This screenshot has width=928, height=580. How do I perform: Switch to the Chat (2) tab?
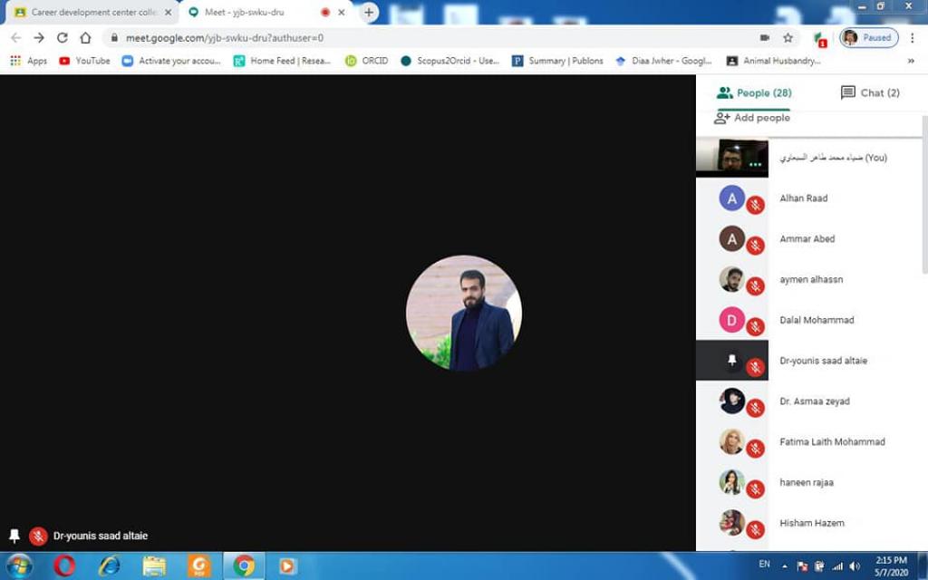tap(870, 92)
